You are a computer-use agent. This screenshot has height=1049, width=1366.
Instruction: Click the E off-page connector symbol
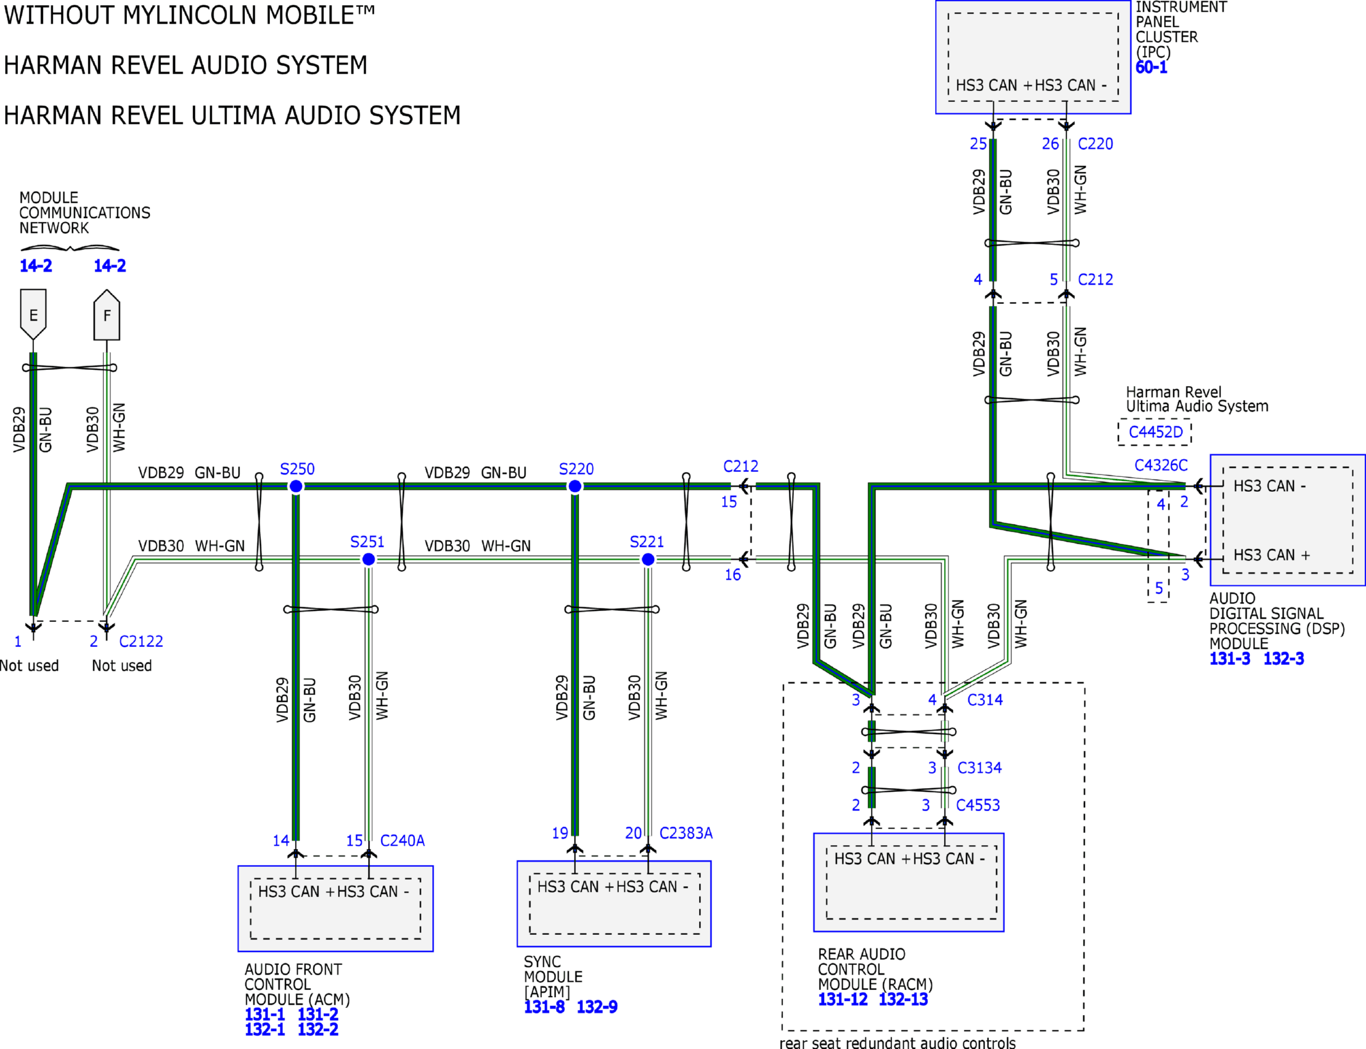click(x=33, y=314)
